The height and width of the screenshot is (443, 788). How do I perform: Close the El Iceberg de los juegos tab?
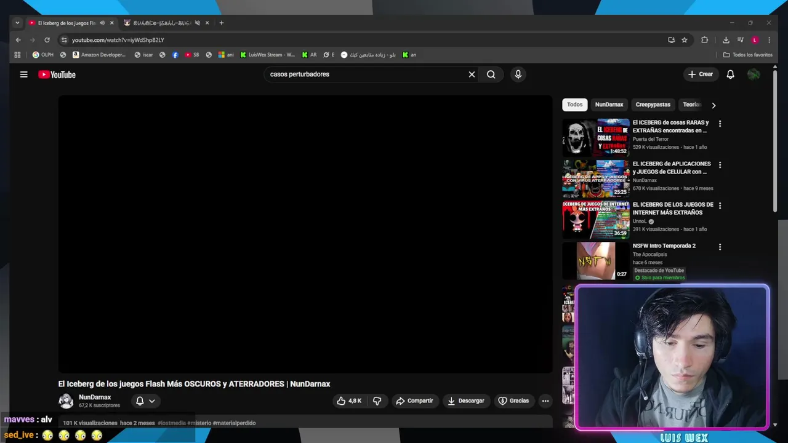pos(111,23)
